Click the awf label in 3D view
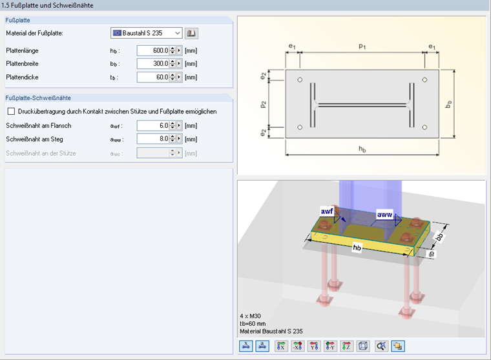This screenshot has height=360, width=491. [x=327, y=211]
